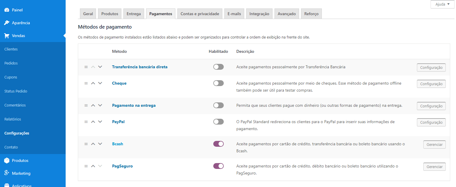456x187 pixels.
Task: Open Transferência bancária direta method link
Action: [x=140, y=67]
